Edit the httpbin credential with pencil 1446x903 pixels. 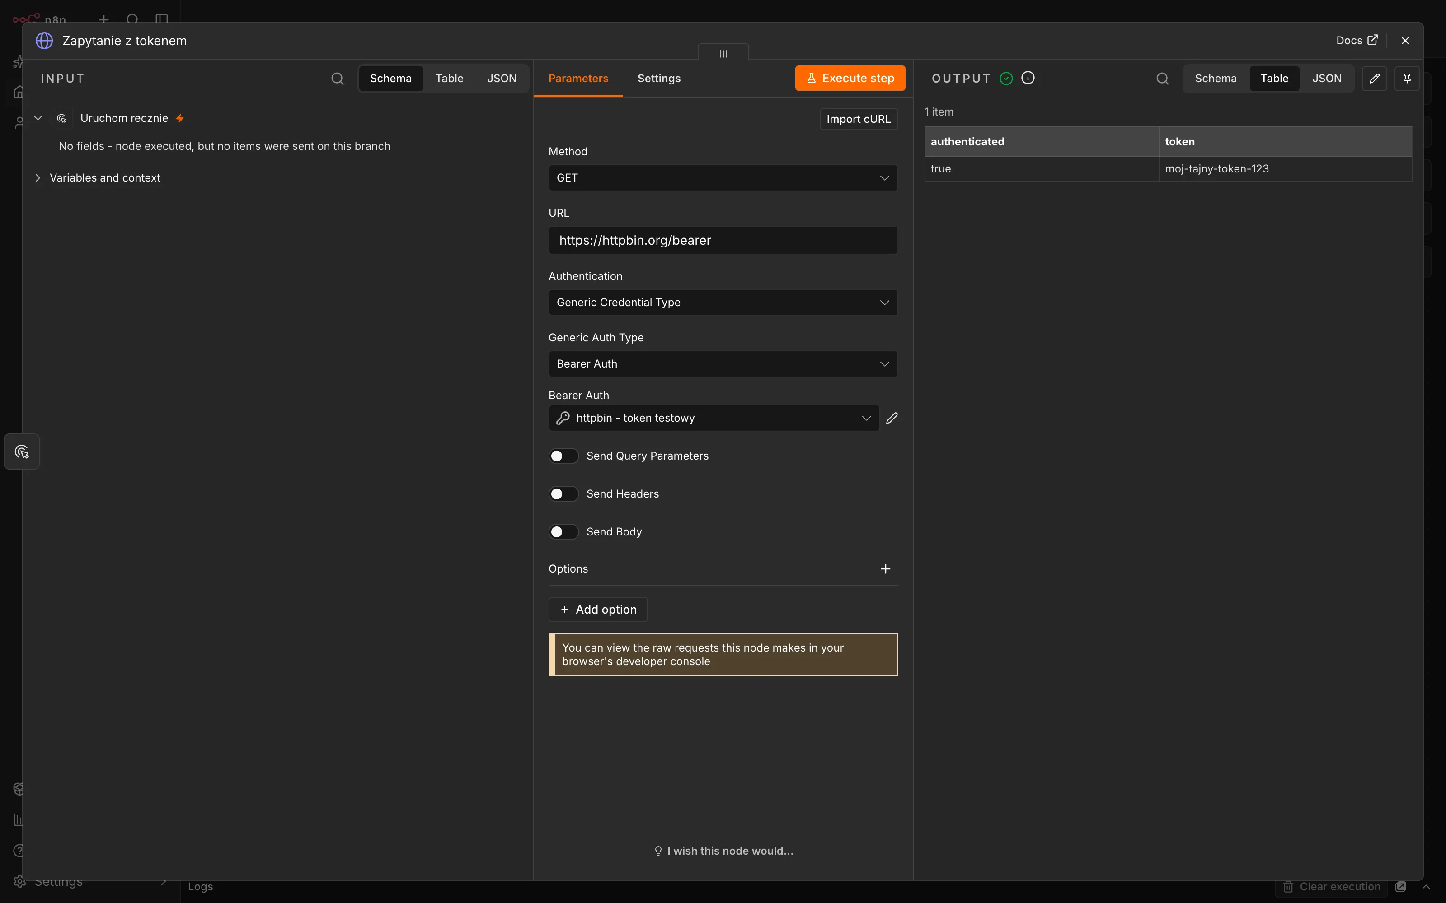click(x=892, y=418)
